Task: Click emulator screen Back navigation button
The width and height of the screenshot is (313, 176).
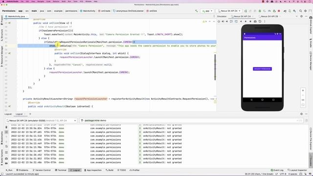Action: click(251, 100)
